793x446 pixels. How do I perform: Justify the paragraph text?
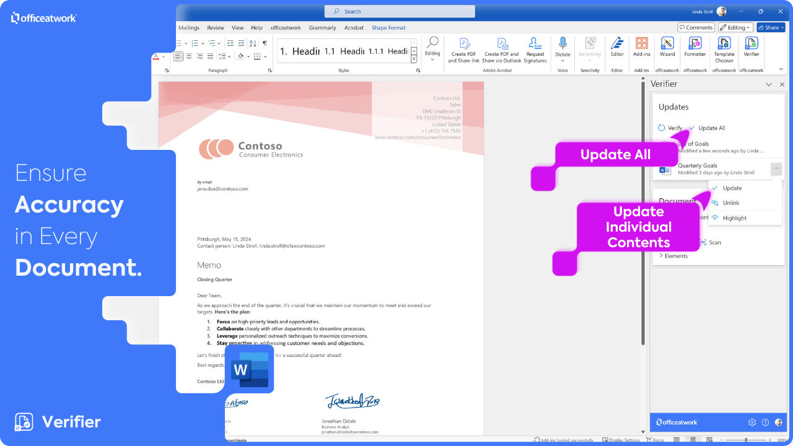[210, 56]
